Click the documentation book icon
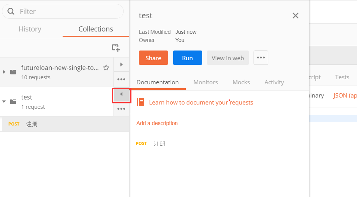The width and height of the screenshot is (357, 197). click(x=140, y=102)
